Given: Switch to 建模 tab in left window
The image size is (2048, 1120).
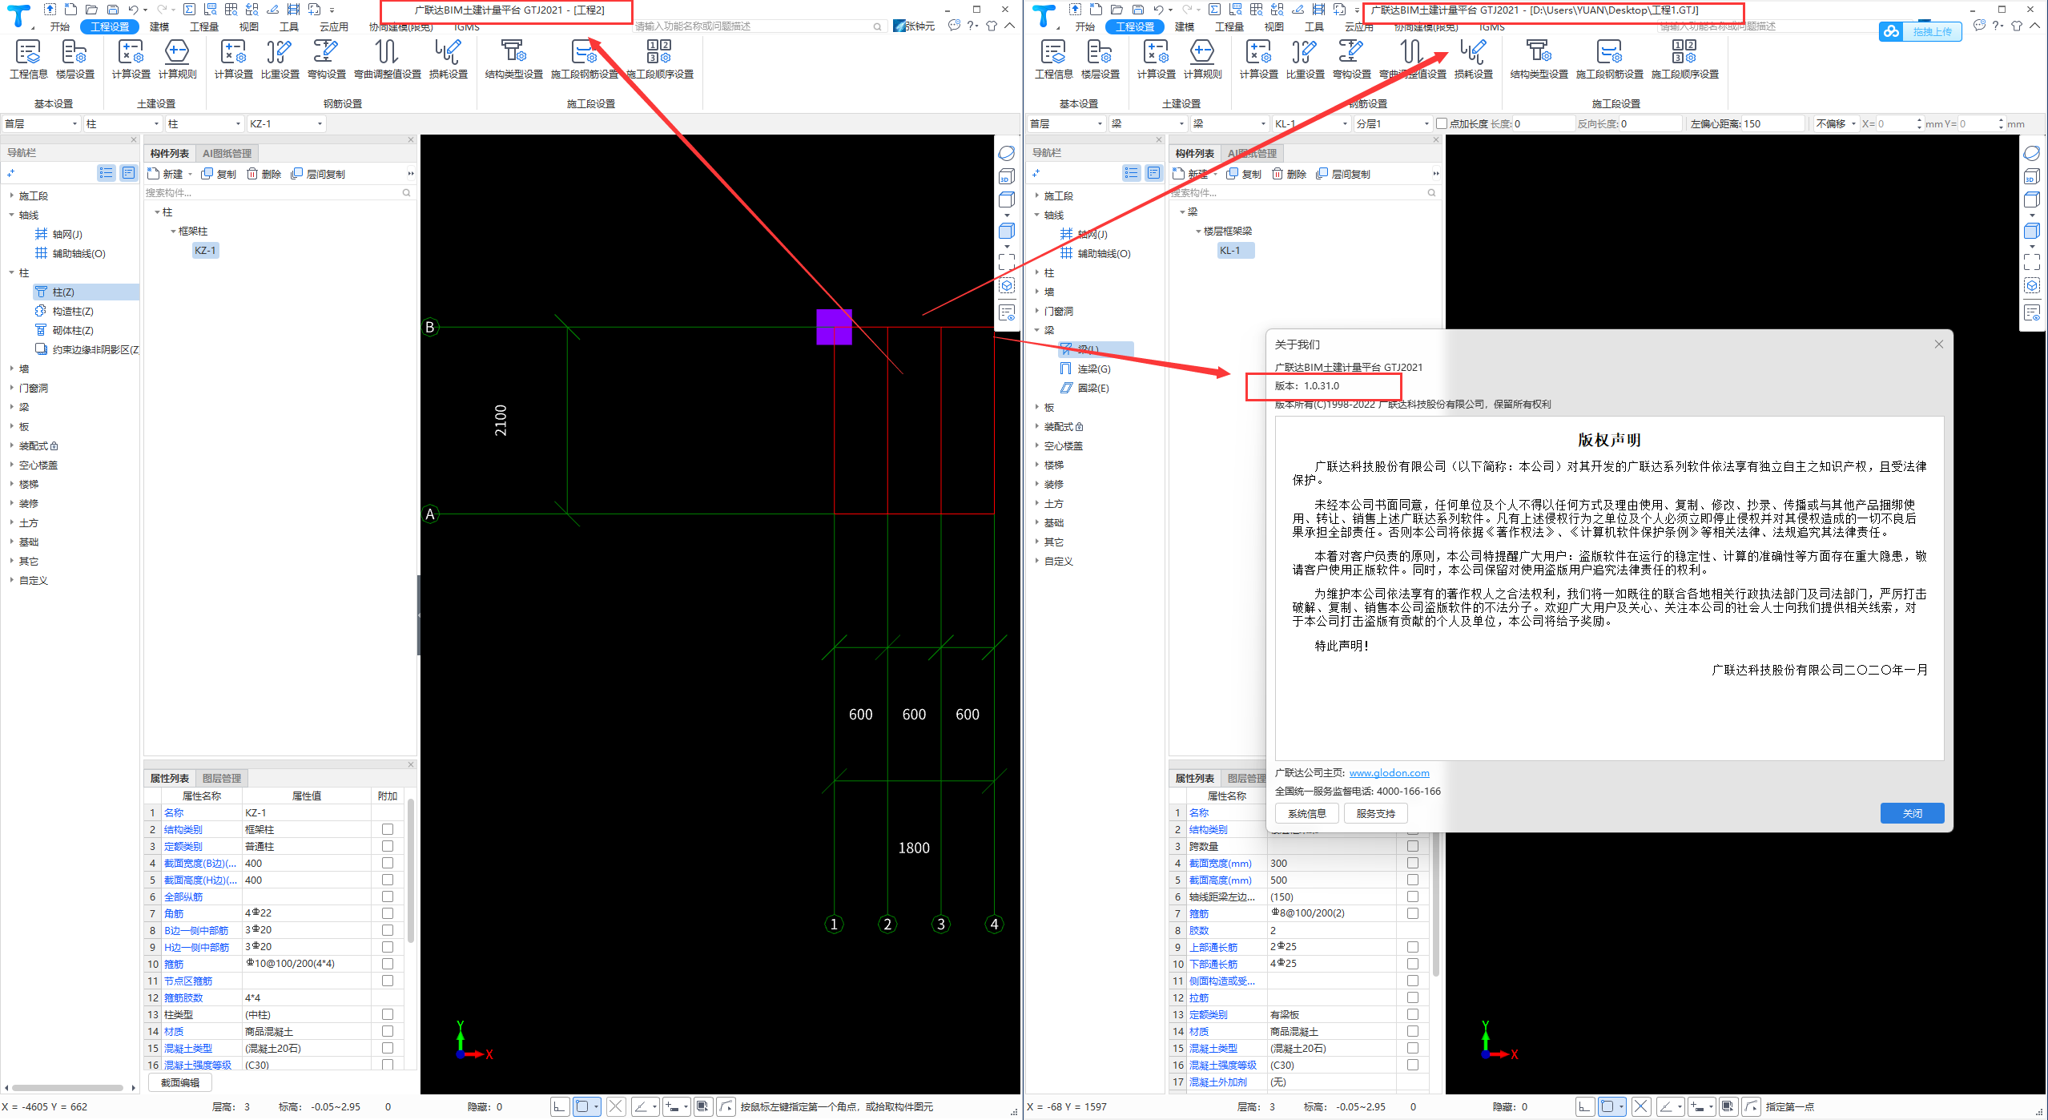Looking at the screenshot, I should click(x=159, y=26).
